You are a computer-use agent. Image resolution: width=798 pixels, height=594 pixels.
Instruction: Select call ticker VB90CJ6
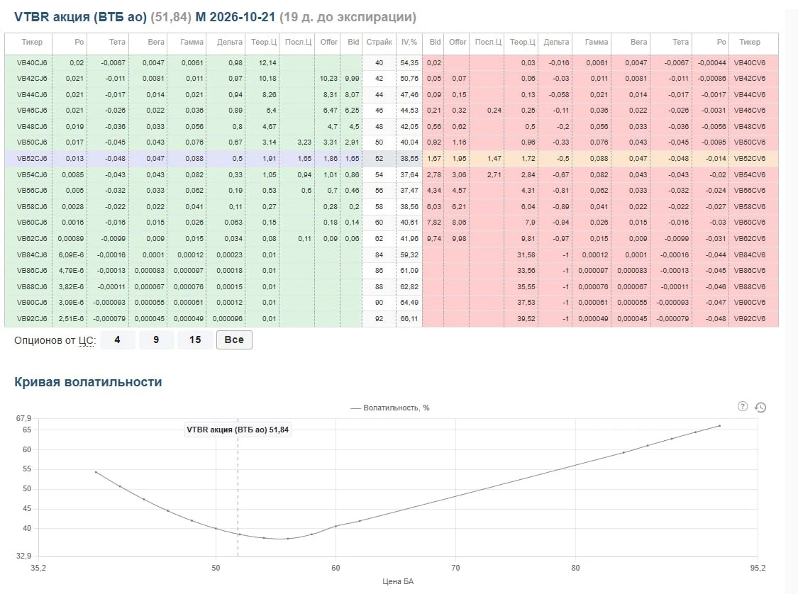point(32,303)
